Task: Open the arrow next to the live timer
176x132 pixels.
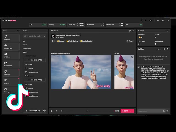Action: point(132,111)
